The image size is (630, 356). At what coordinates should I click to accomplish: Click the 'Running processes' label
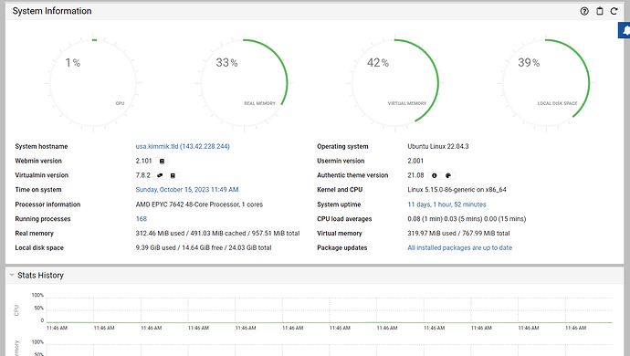click(x=43, y=219)
